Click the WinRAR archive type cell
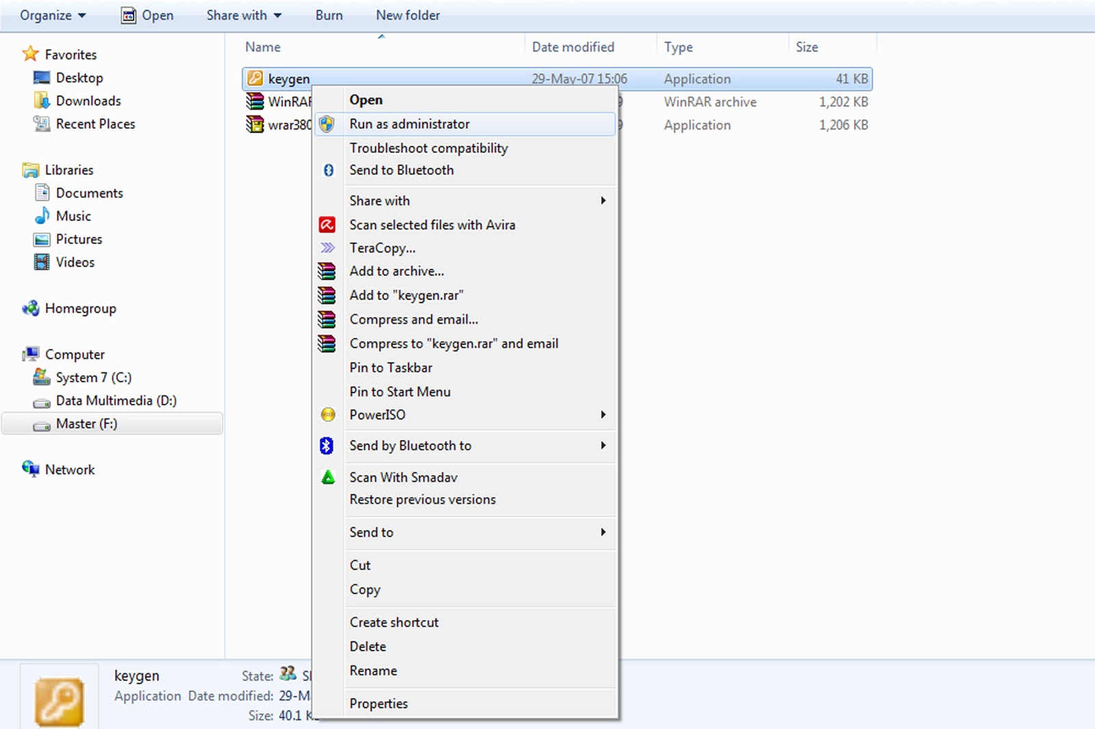 coord(710,102)
